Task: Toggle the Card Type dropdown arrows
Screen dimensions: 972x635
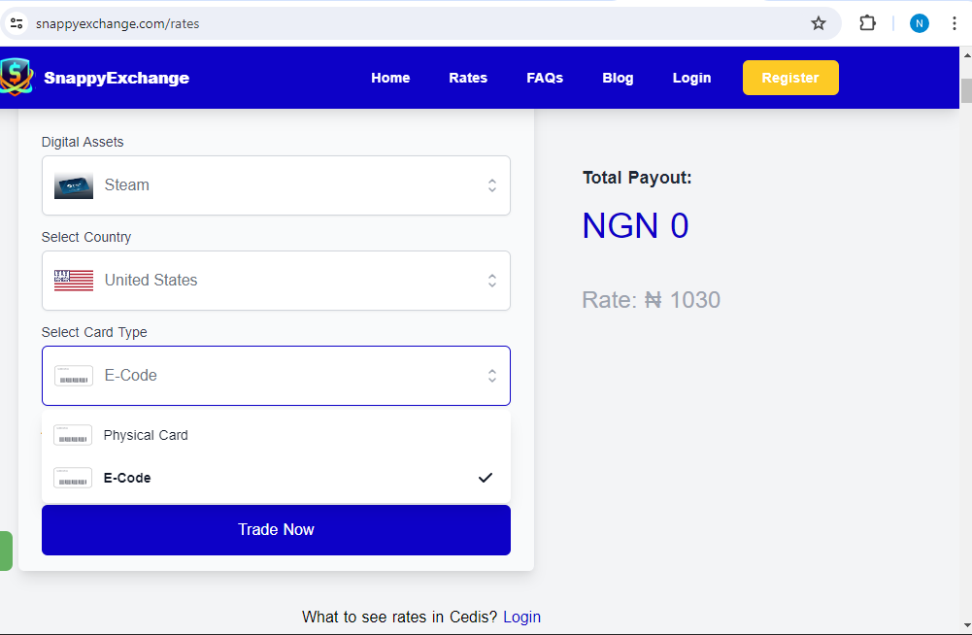Action: coord(491,376)
